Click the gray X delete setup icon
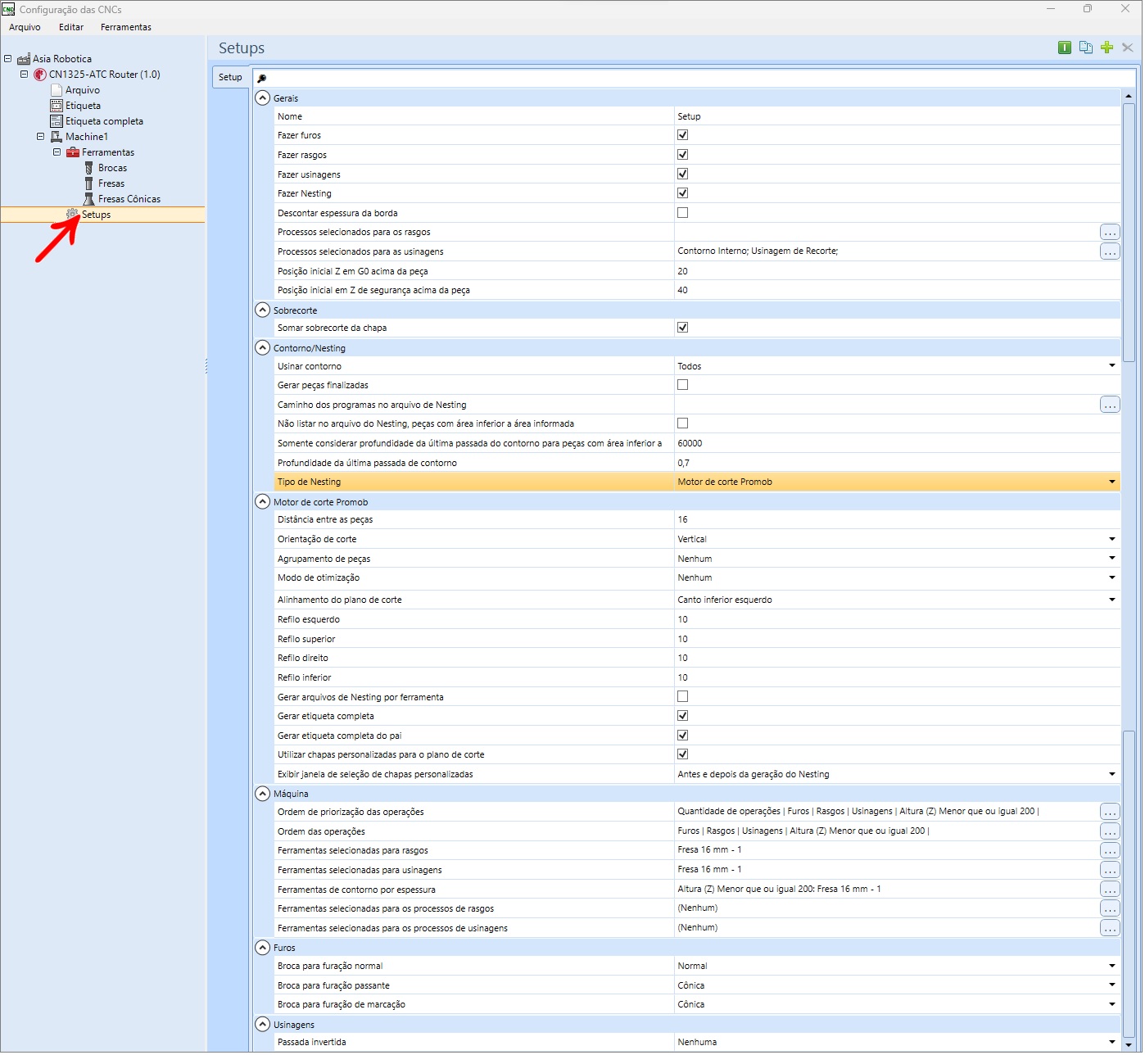 pyautogui.click(x=1129, y=48)
